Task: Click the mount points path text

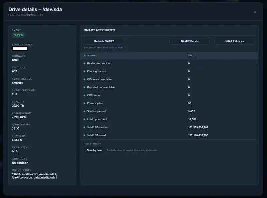Action: [34, 176]
